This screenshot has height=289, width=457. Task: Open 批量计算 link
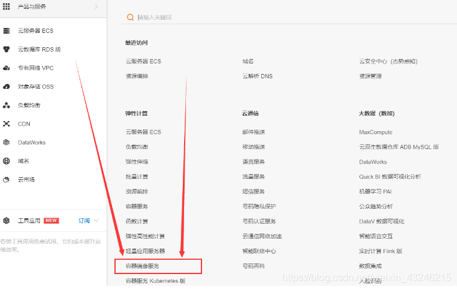(137, 177)
